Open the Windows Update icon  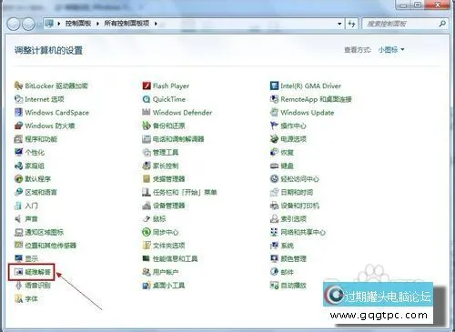pyautogui.click(x=274, y=112)
